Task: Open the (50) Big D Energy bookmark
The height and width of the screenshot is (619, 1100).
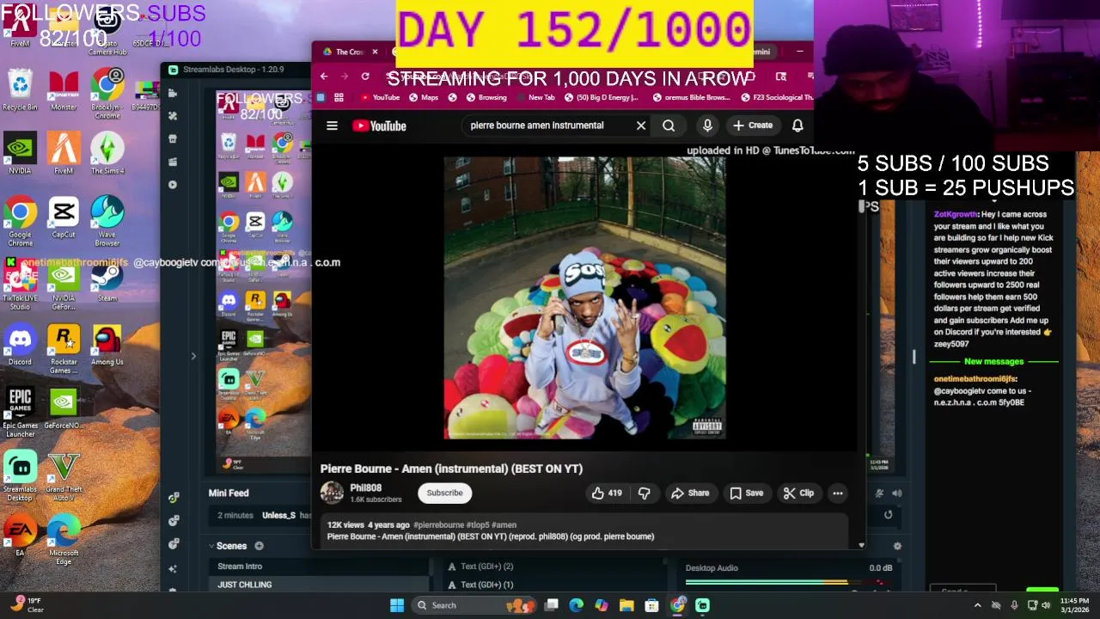Action: coord(602,97)
